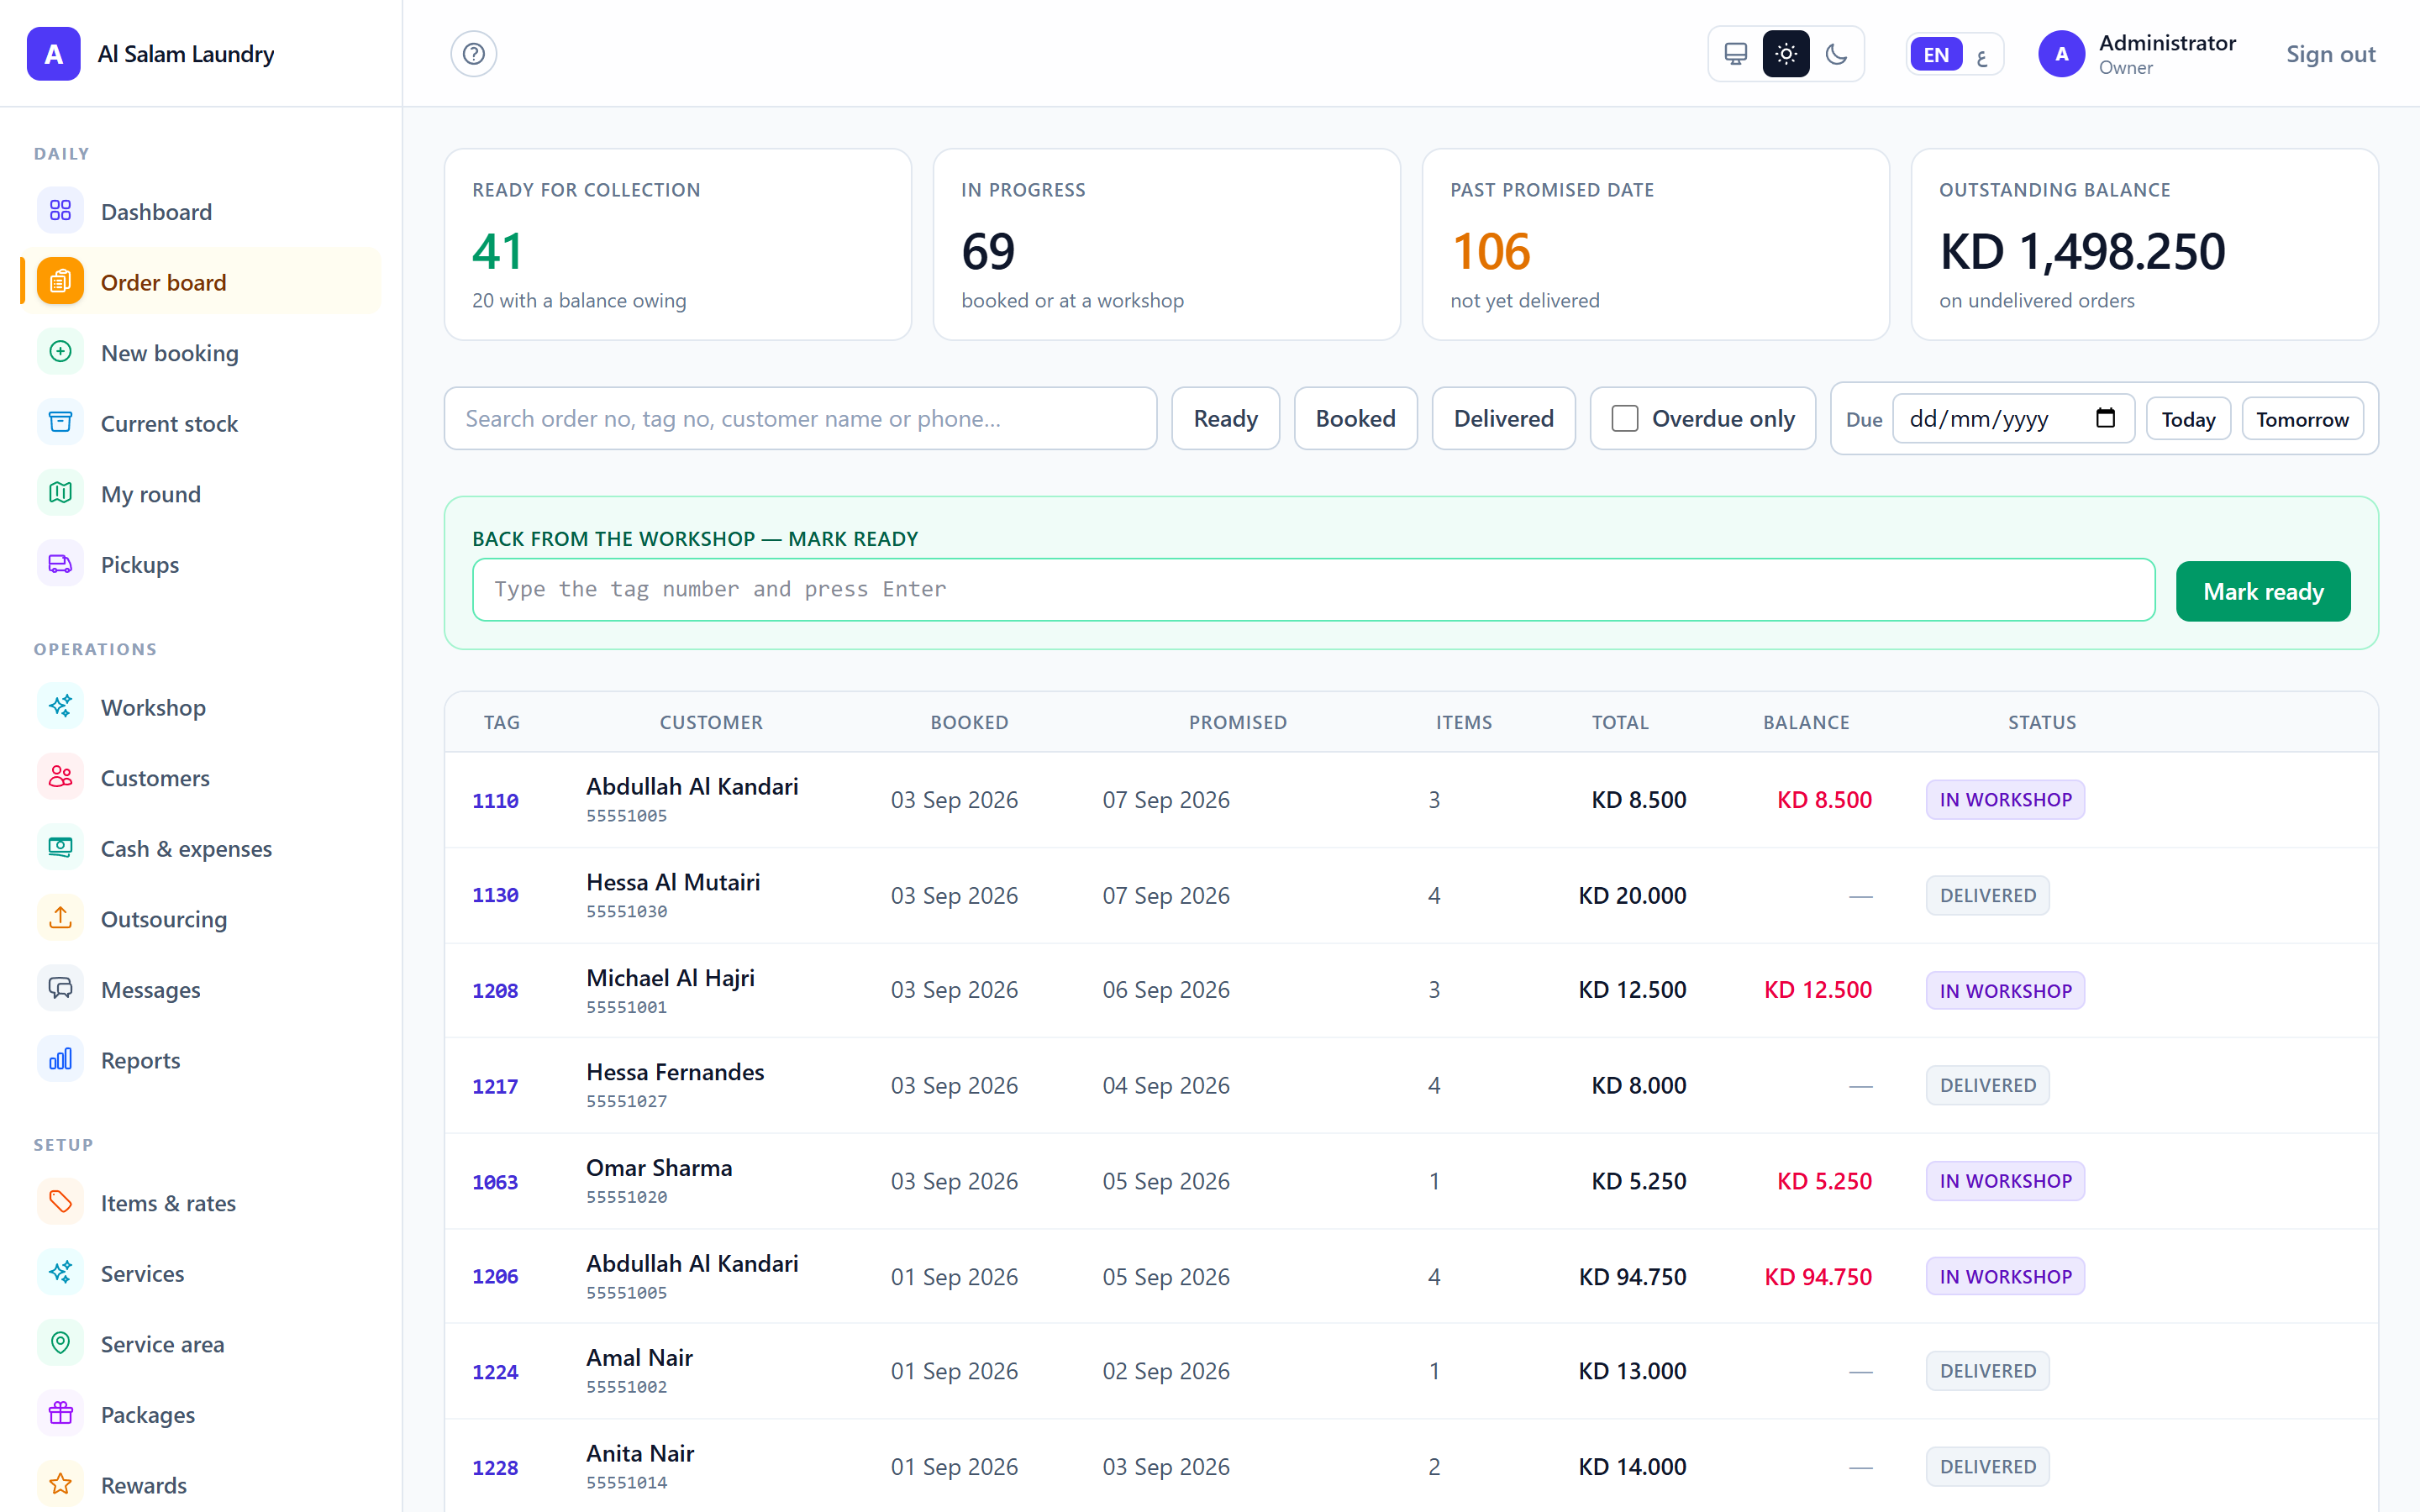Screen dimensions: 2420x1512
Task: Click the Dashboard sidebar icon
Action: pyautogui.click(x=60, y=211)
